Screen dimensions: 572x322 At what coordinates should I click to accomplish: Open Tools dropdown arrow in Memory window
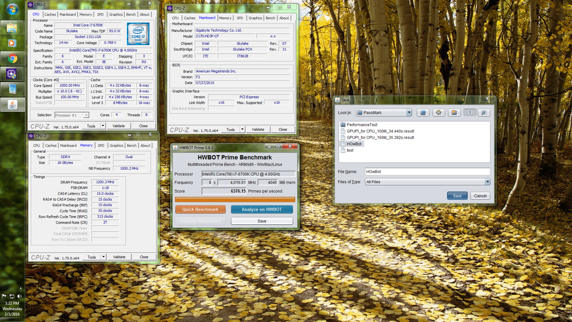click(104, 257)
